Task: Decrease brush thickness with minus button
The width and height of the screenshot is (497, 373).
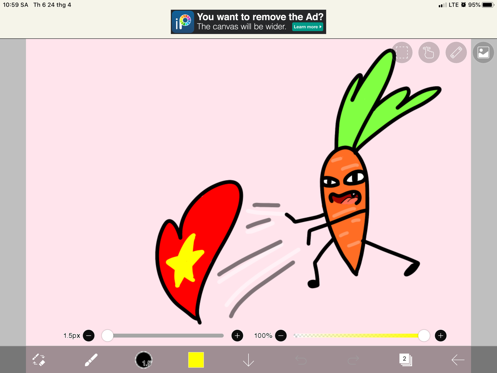Action: [89, 336]
